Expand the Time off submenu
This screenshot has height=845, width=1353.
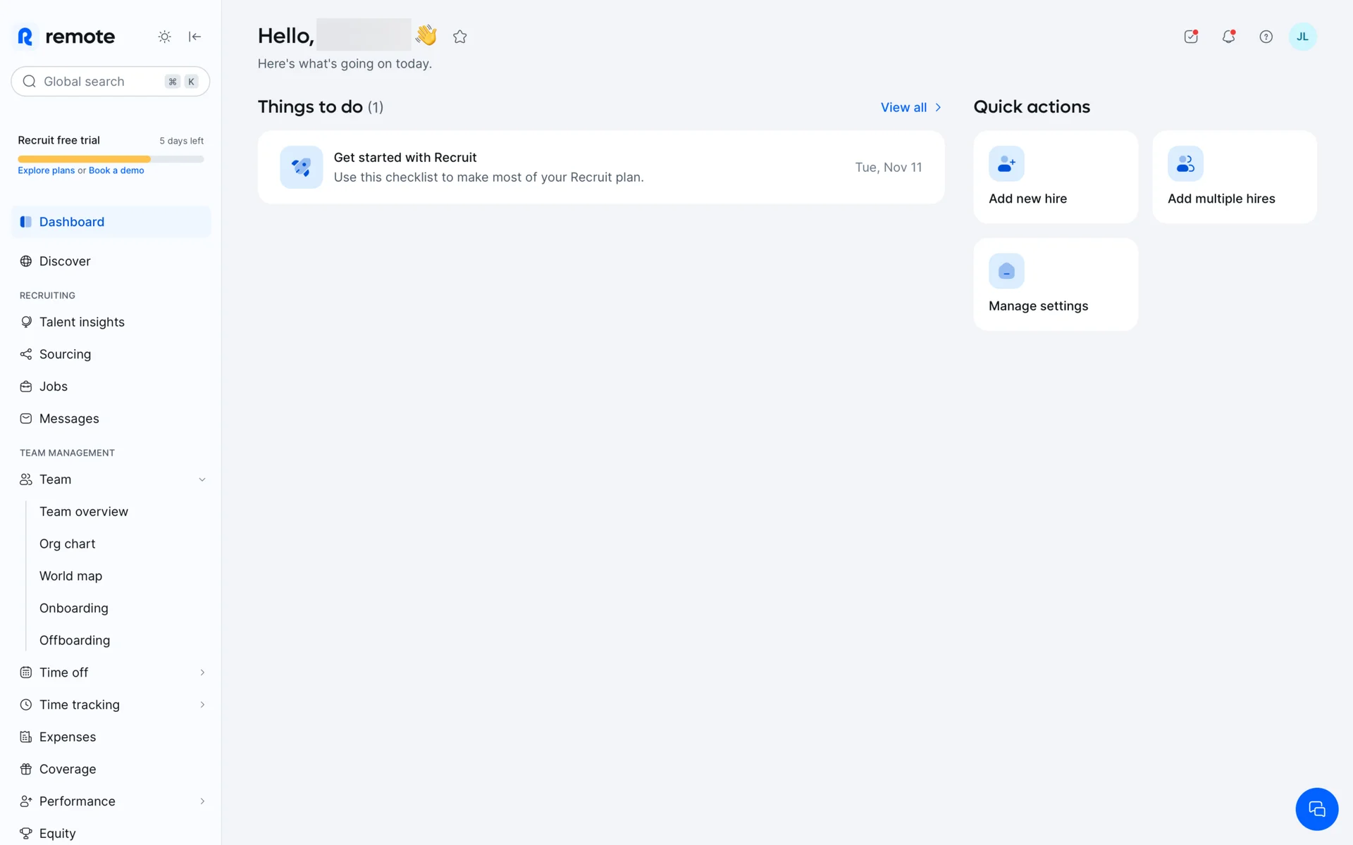tap(202, 672)
